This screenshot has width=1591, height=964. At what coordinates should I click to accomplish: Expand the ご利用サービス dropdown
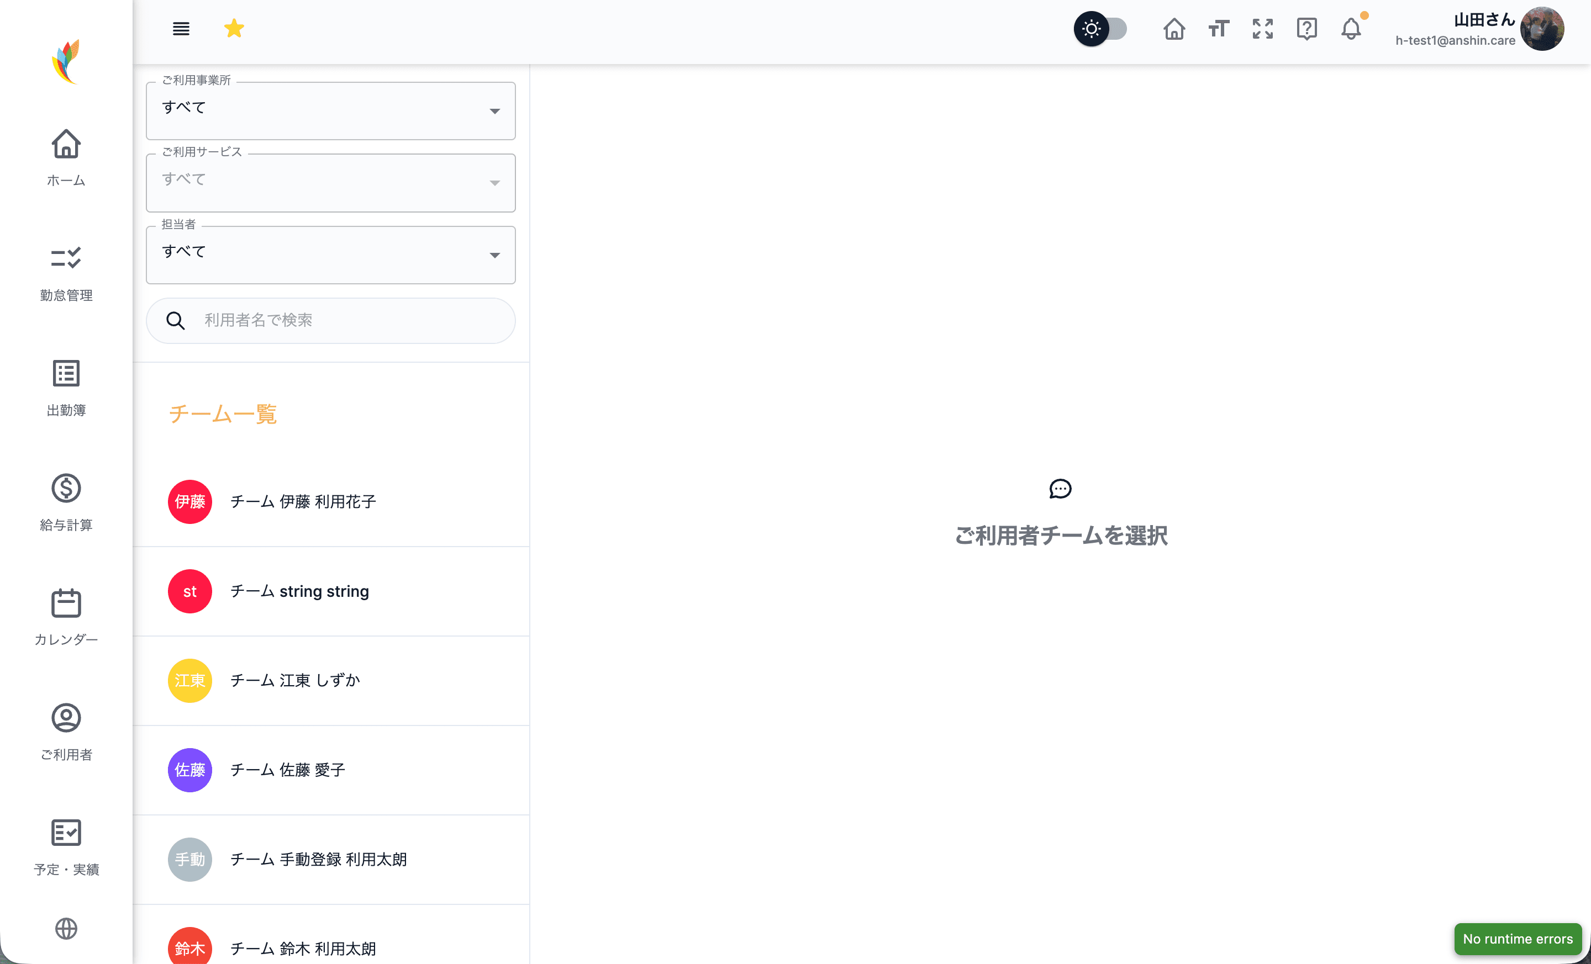point(330,183)
